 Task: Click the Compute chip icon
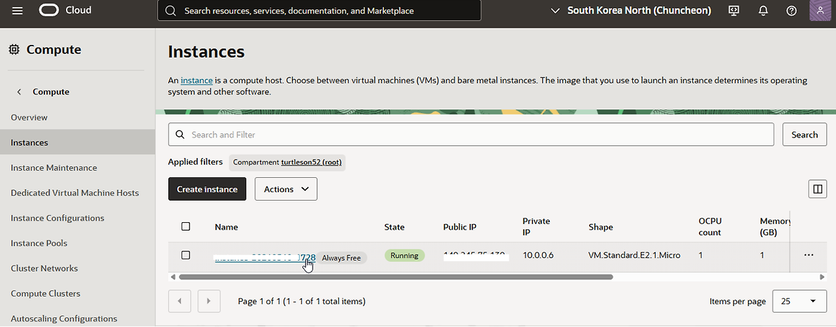(14, 50)
